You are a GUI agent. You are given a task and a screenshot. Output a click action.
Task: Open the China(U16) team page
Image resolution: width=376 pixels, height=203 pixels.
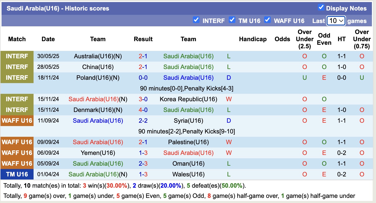coord(97,67)
